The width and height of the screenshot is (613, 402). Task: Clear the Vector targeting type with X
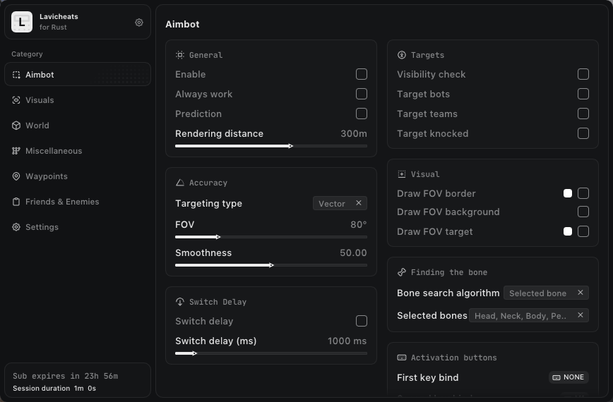pos(359,203)
